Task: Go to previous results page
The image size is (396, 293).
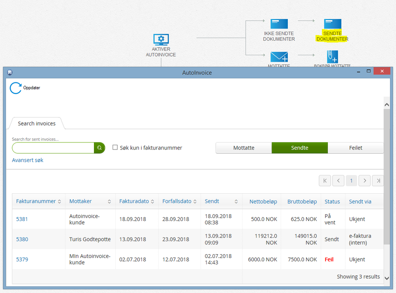Action: click(339, 181)
